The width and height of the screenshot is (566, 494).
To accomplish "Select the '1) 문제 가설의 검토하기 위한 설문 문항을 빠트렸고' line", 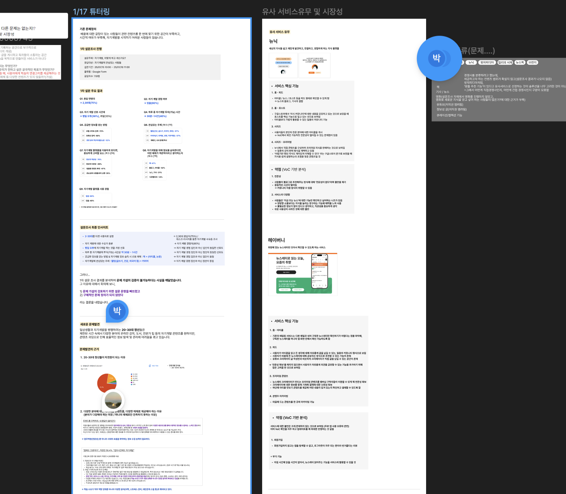I will [110, 291].
